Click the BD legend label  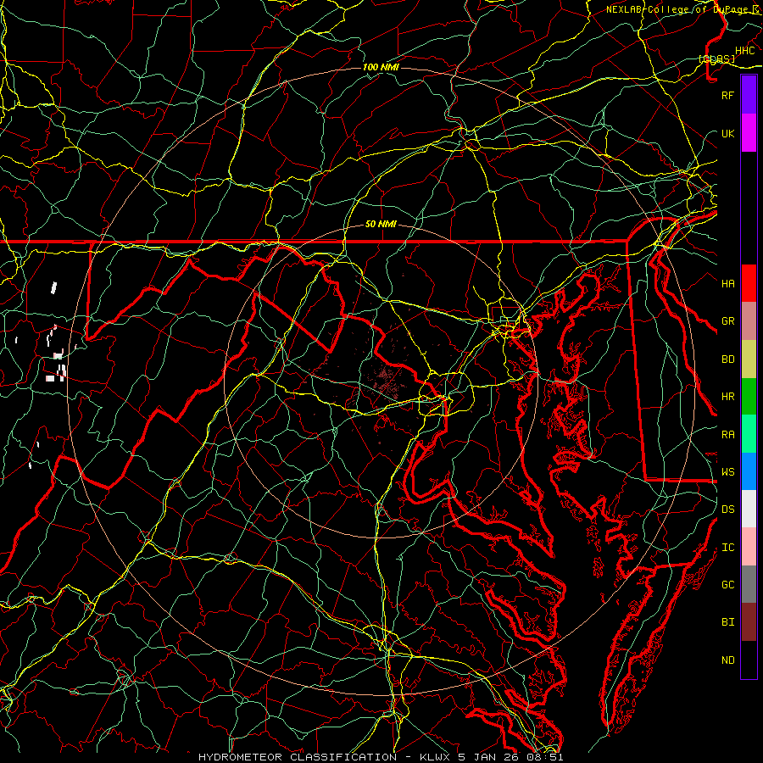728,359
